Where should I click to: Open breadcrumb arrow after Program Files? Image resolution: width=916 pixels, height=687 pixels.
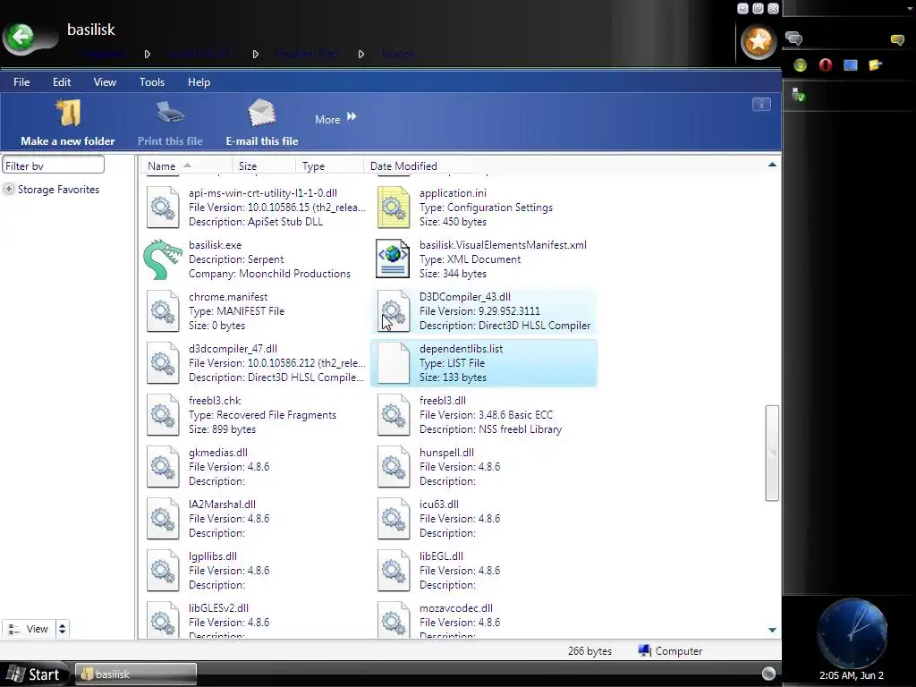pyautogui.click(x=361, y=54)
